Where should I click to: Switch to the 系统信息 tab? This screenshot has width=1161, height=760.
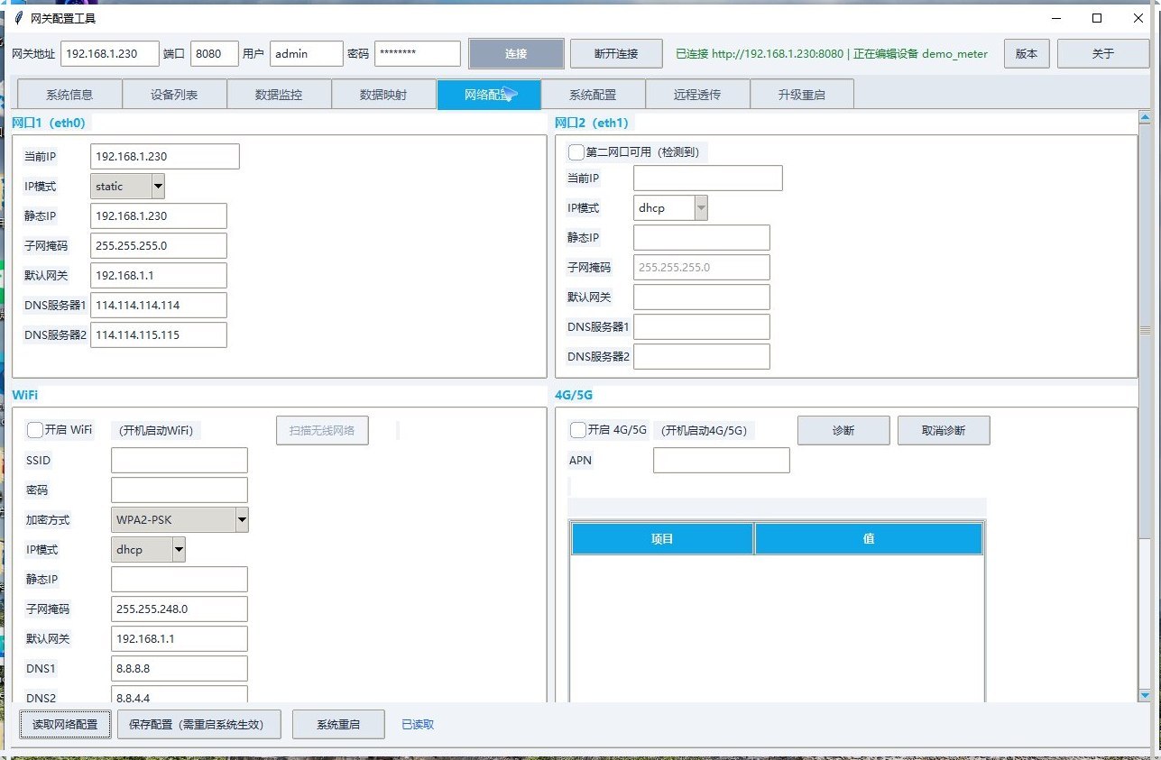(69, 95)
